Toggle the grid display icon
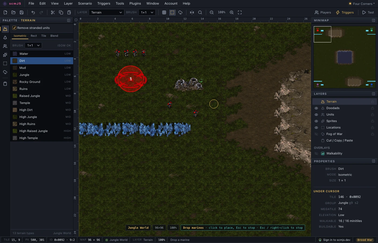The height and width of the screenshot is (243, 378). [164, 12]
